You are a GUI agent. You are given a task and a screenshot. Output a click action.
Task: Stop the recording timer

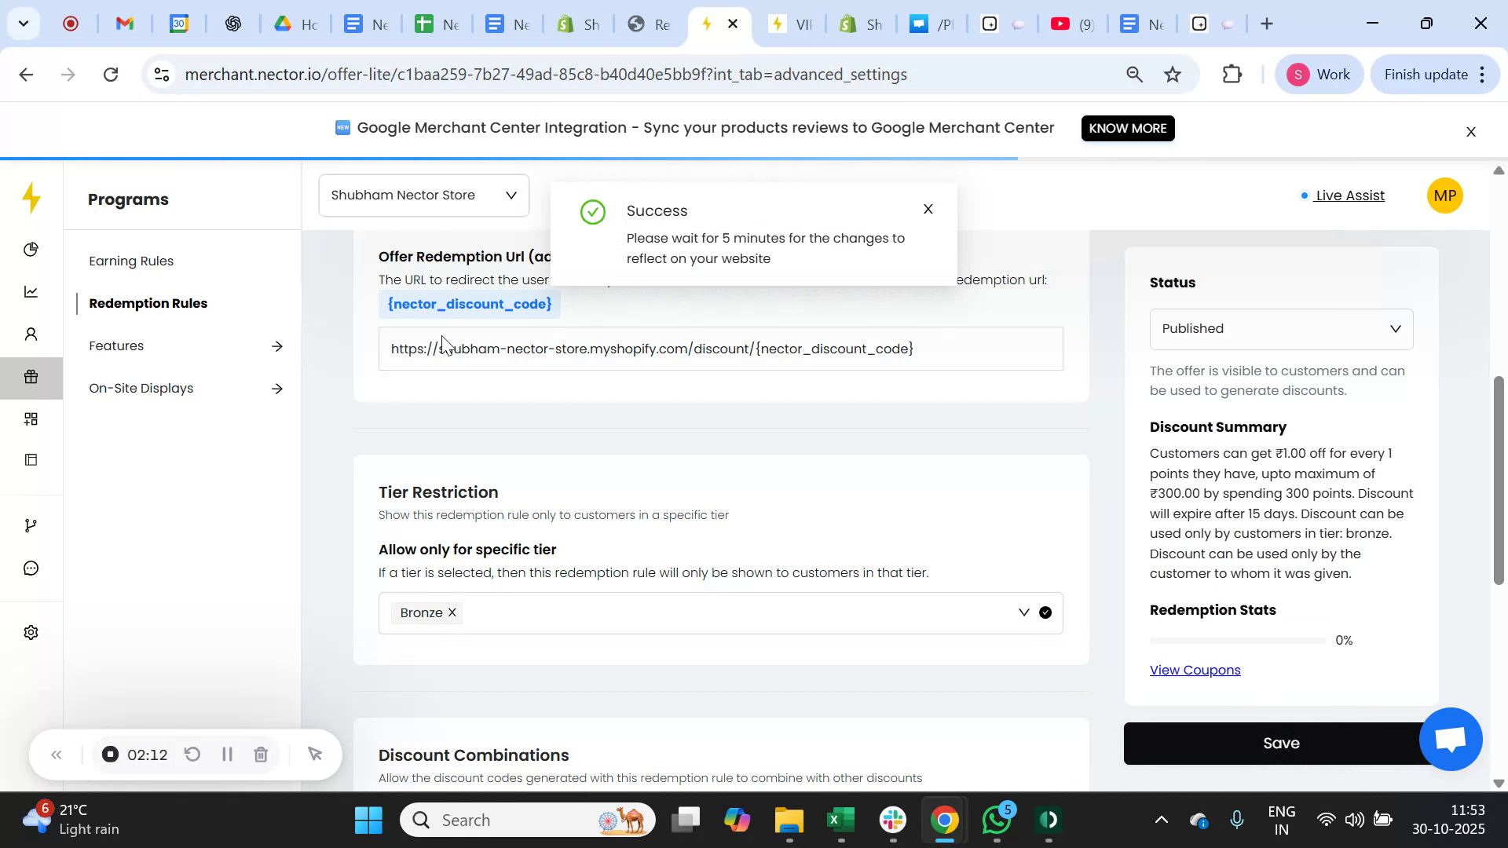pos(109,754)
